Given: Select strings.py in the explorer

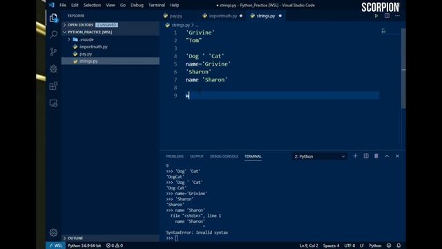Looking at the screenshot, I should [110, 62].
